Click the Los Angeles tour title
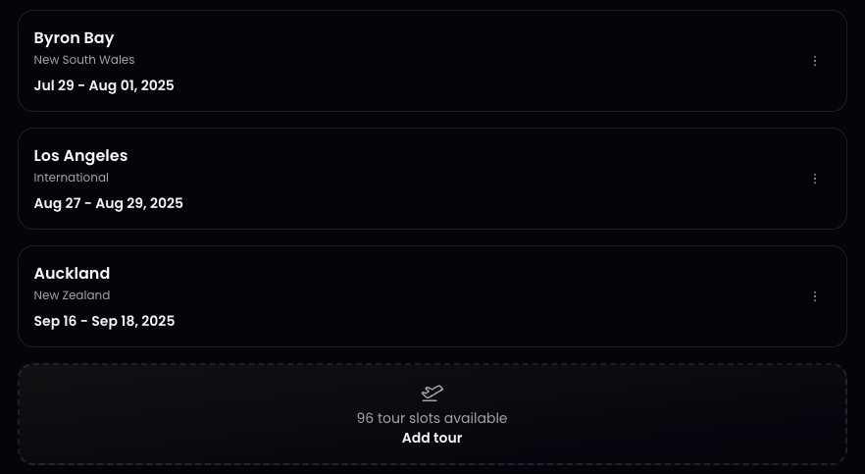Screen dimensions: 865x474 pyautogui.click(x=80, y=156)
